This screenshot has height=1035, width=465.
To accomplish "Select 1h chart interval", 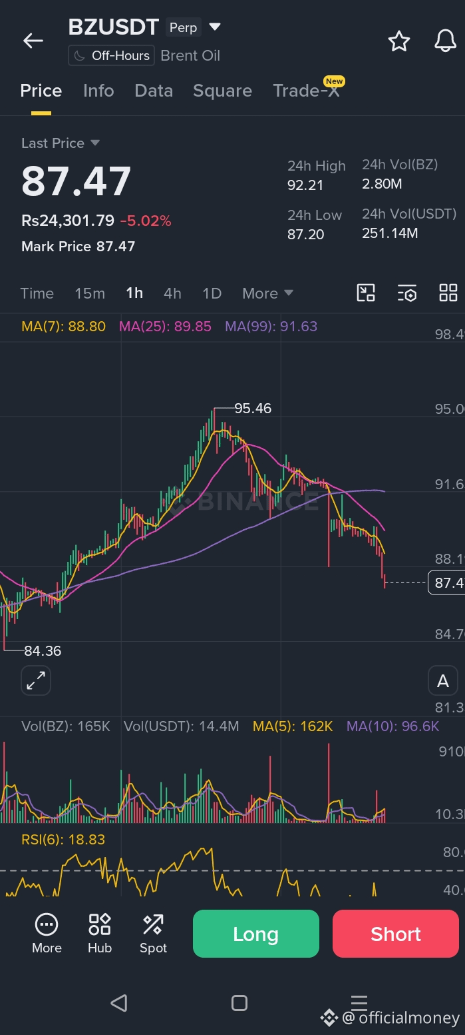I will pyautogui.click(x=134, y=293).
